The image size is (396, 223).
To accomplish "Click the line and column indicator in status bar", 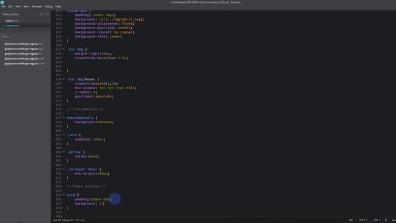I will [x=62, y=221].
